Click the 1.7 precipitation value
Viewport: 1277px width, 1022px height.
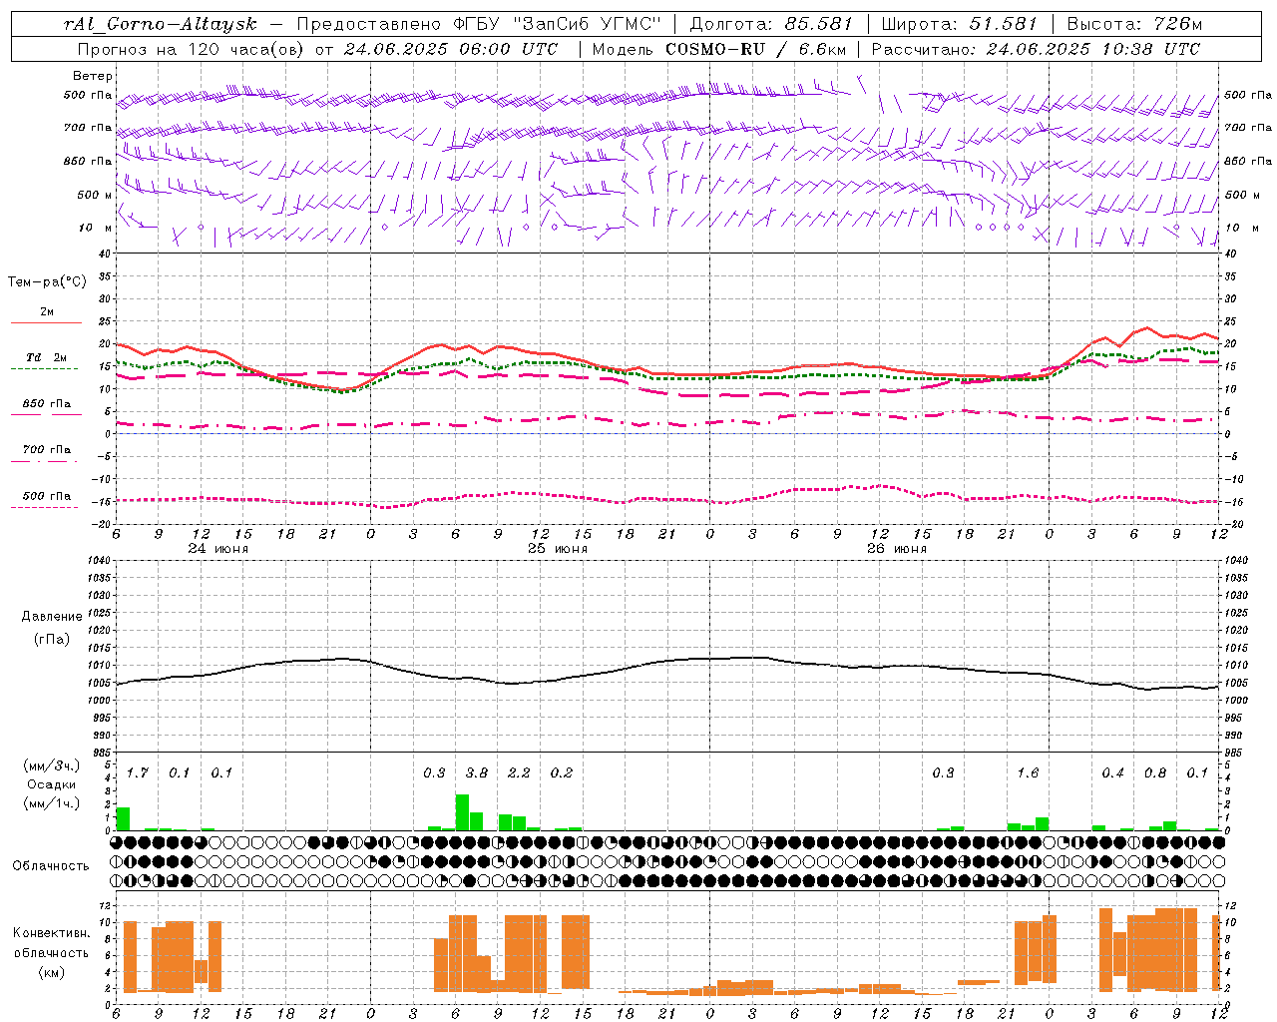pos(138,773)
